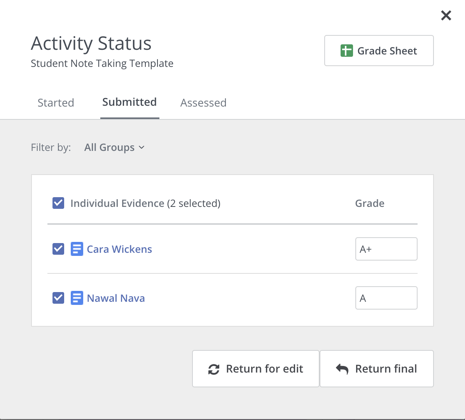Toggle the Individual Evidence select-all checkbox
Image resolution: width=465 pixels, height=420 pixels.
coord(58,203)
